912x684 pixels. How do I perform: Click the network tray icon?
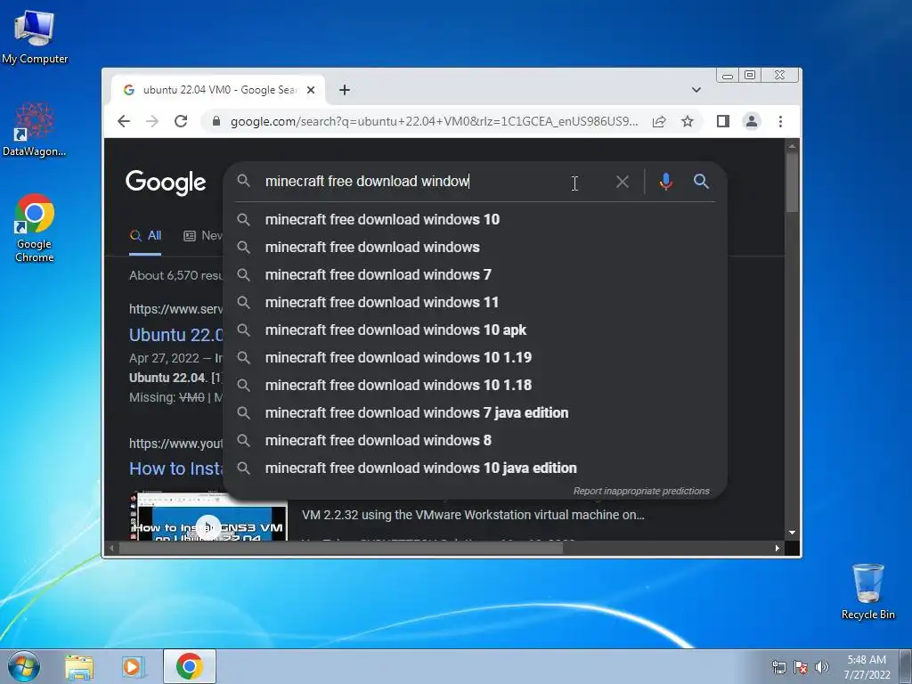click(778, 667)
